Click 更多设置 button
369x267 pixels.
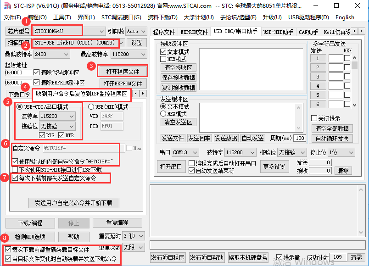pyautogui.click(x=274, y=167)
